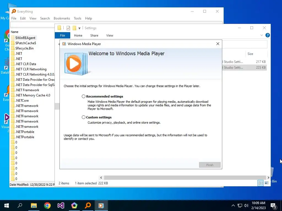
Task: Maximize the Everything window
Action: tap(205, 11)
